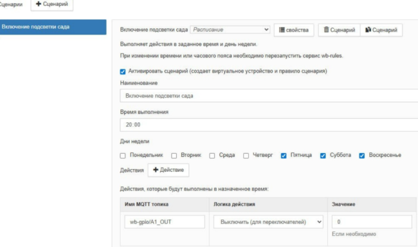Duplicate scenario via the copy Сценарий button
Screen dimensions: 418x247
pos(381,30)
